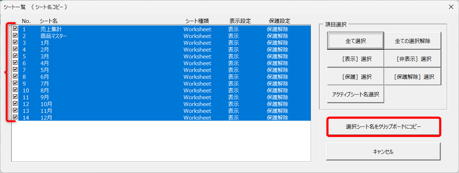Click the row number 10
459x173 pixels.
[26, 90]
